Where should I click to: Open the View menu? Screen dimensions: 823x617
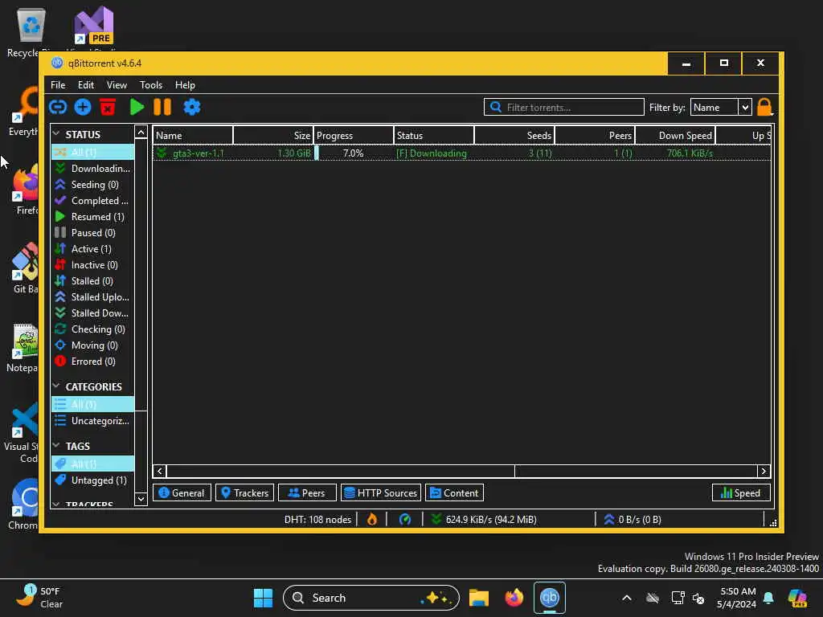click(x=117, y=85)
